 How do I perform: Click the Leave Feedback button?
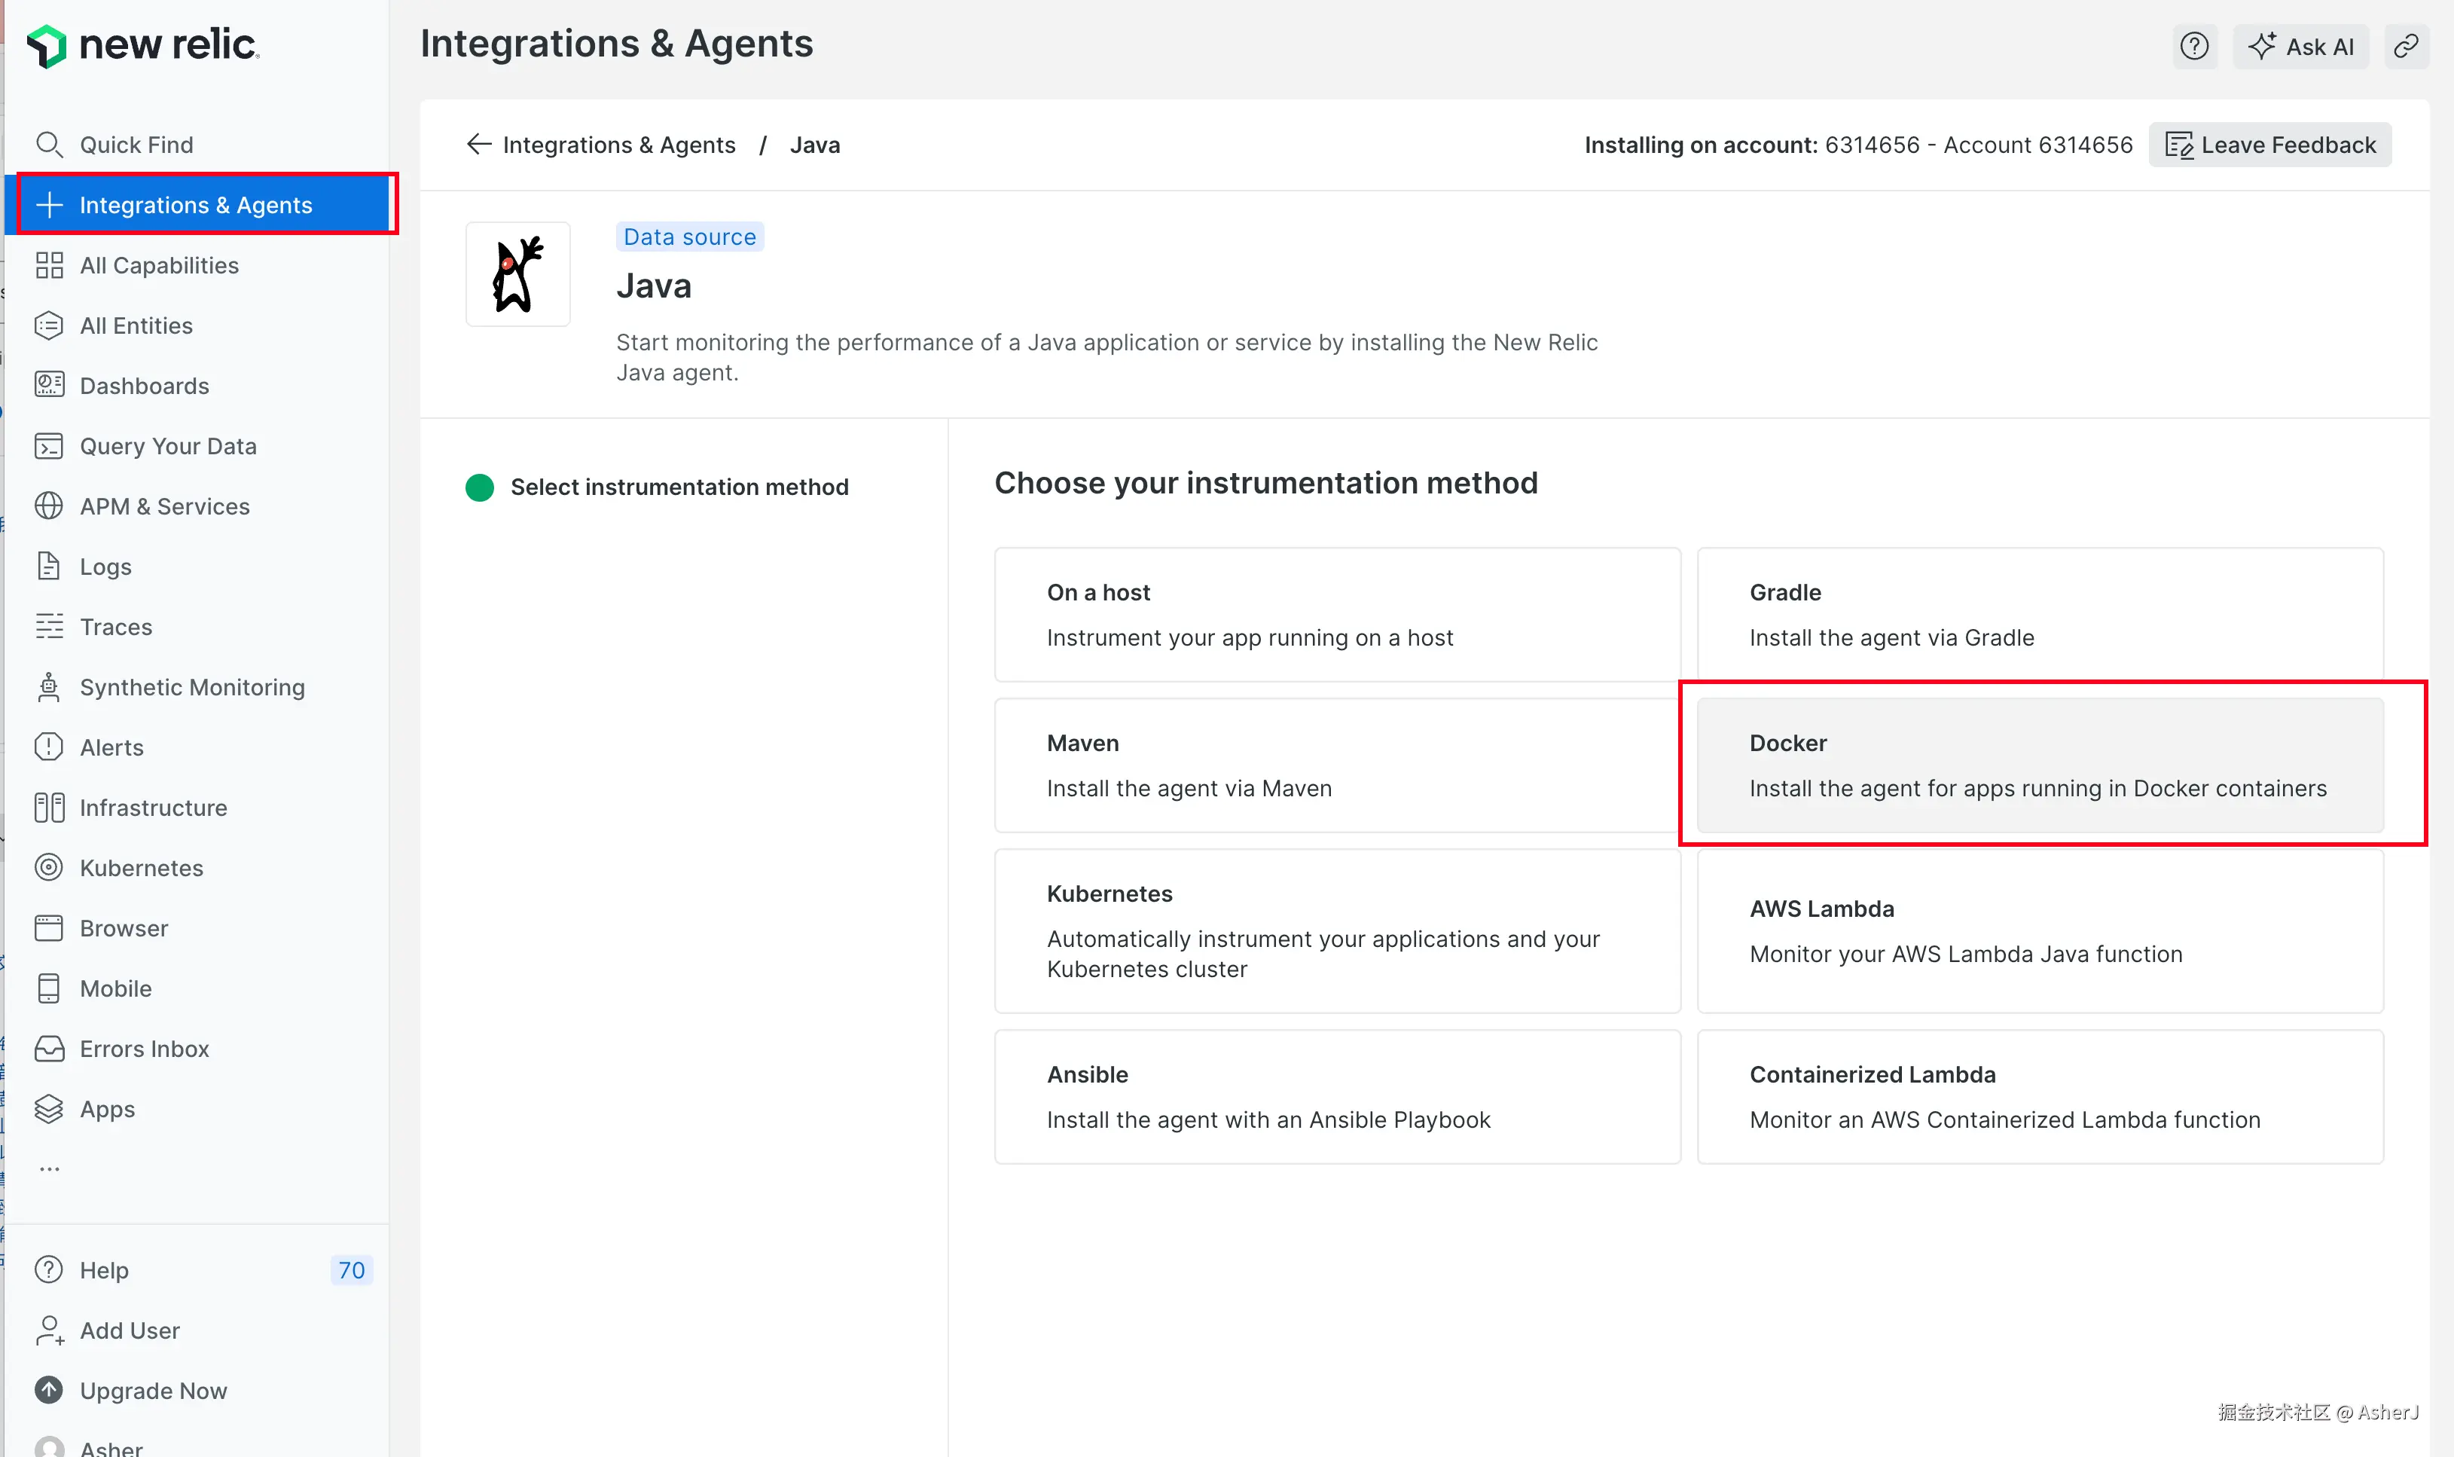pyautogui.click(x=2269, y=145)
